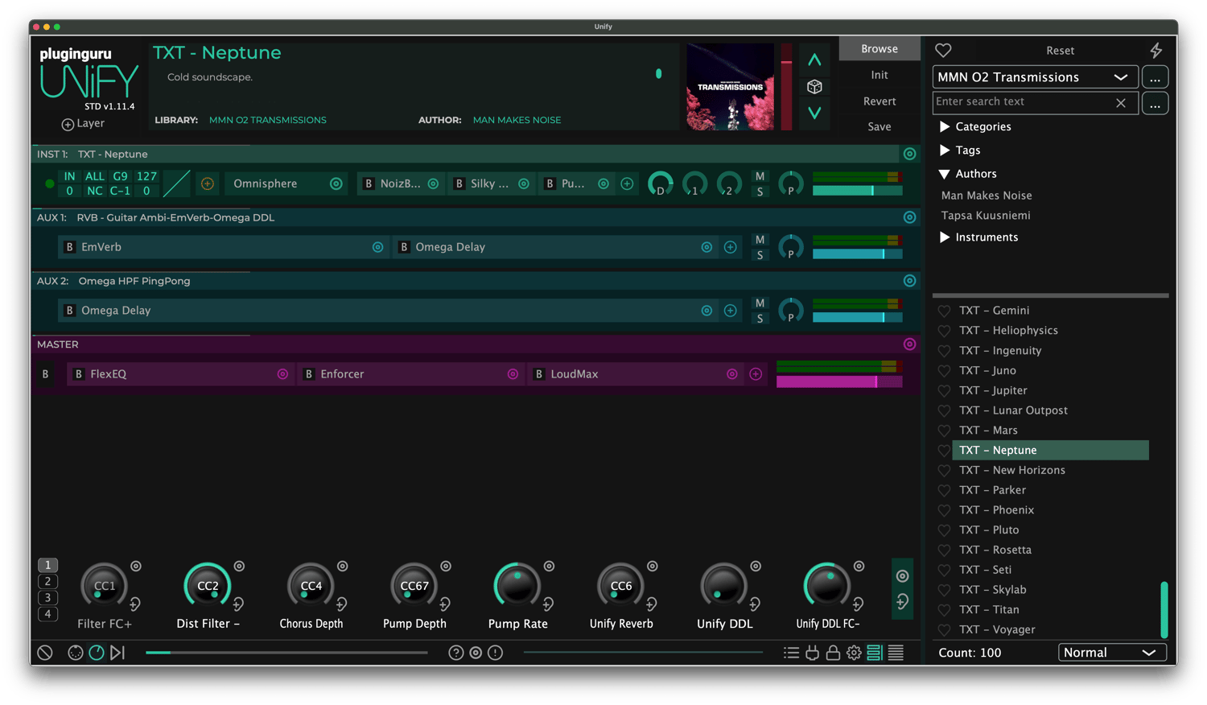Click the metronome tempo icon in footer

tap(97, 653)
